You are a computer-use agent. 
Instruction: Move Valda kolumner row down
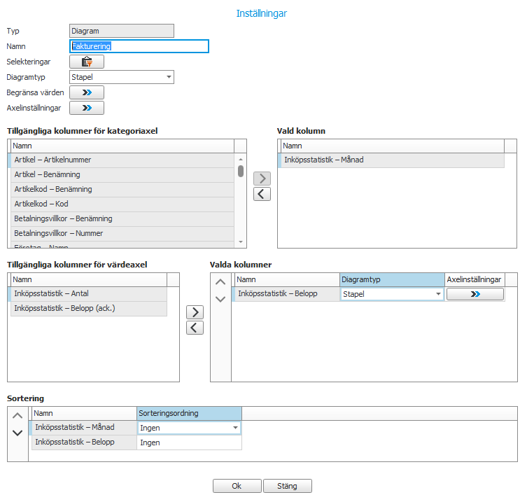pos(220,299)
